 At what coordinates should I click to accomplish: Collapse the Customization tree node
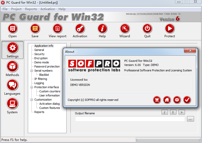31,100
